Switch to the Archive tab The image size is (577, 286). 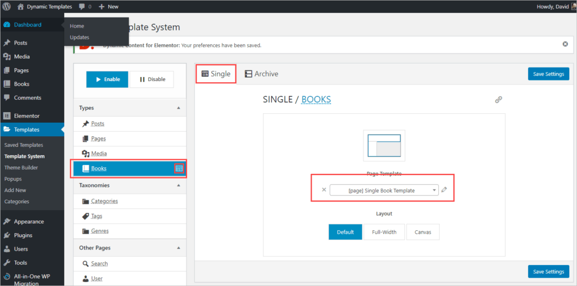pos(261,74)
